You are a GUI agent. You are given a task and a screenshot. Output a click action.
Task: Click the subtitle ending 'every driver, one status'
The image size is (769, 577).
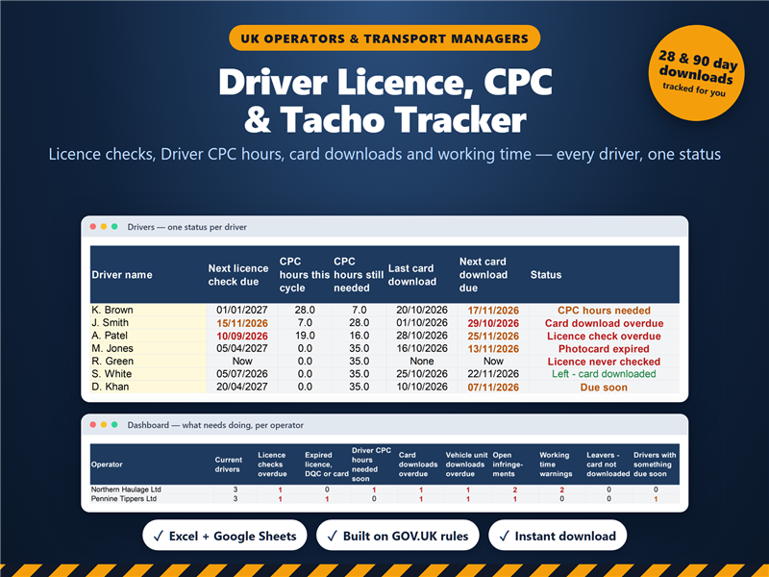pos(384,154)
